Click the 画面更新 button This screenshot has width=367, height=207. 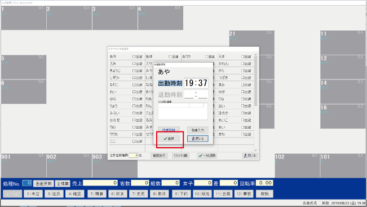tap(43, 183)
